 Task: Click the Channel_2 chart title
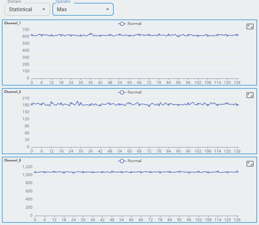click(x=12, y=92)
